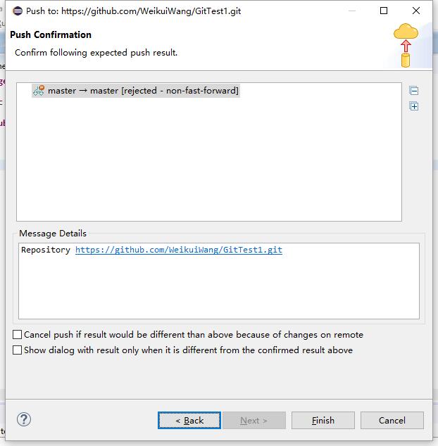Open the GitTest1.git repository link
This screenshot has height=446, width=438.
179,250
